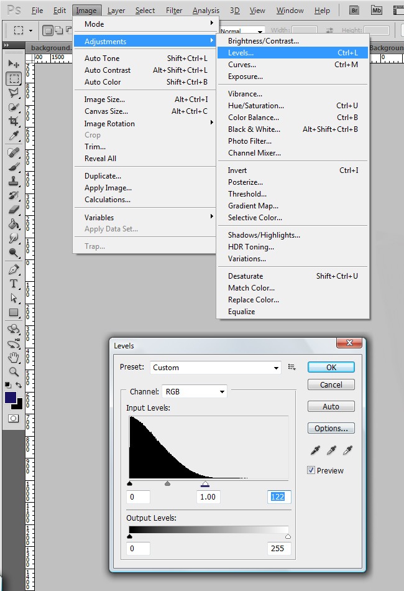Click the gray midtone input slider
The width and height of the screenshot is (404, 591).
click(x=167, y=483)
